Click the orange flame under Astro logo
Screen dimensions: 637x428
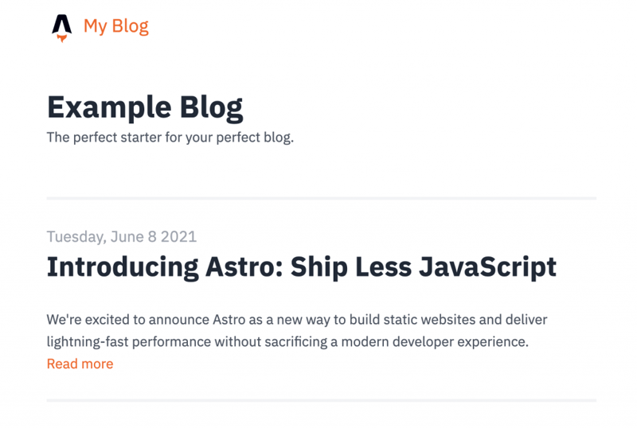pyautogui.click(x=61, y=37)
